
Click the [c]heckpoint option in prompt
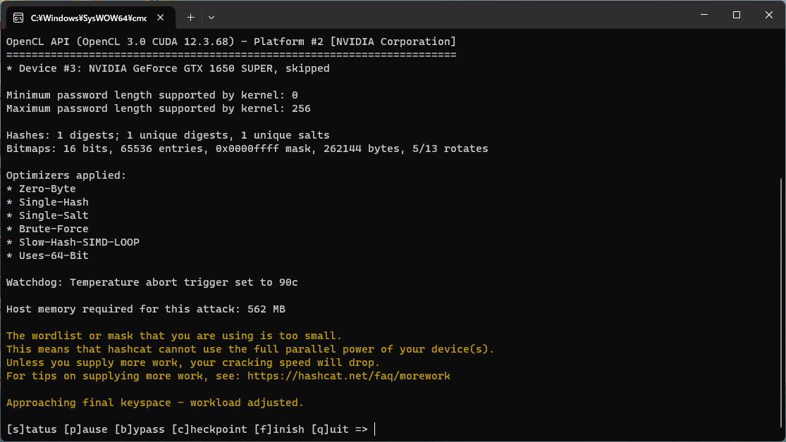209,429
